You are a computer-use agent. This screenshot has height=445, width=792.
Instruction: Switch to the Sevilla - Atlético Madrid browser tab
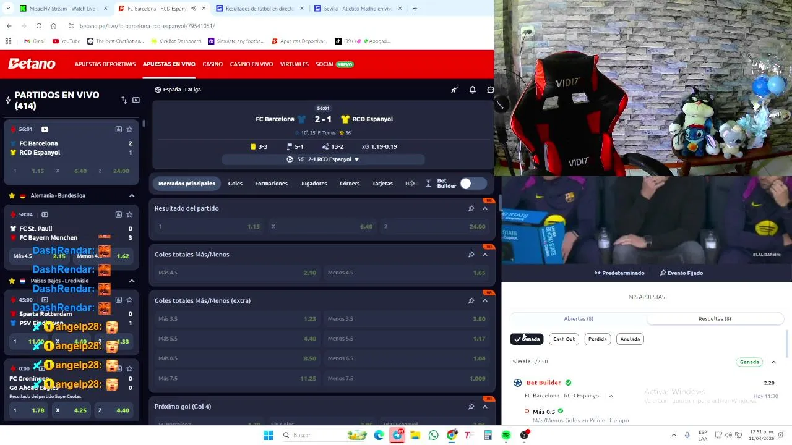pos(359,9)
